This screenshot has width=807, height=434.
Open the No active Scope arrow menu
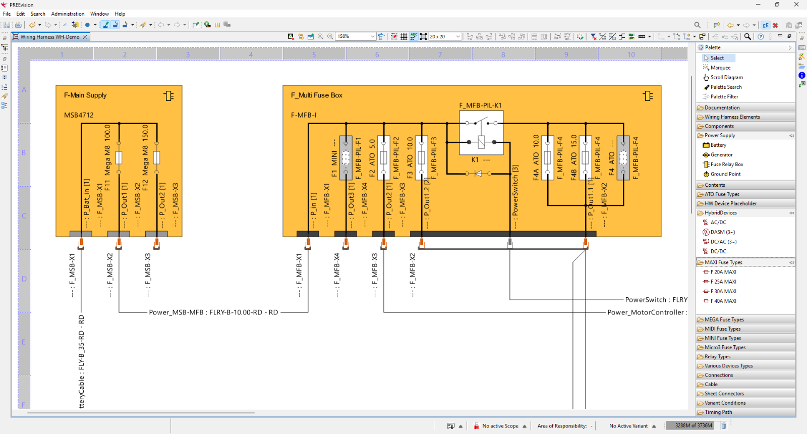click(525, 426)
